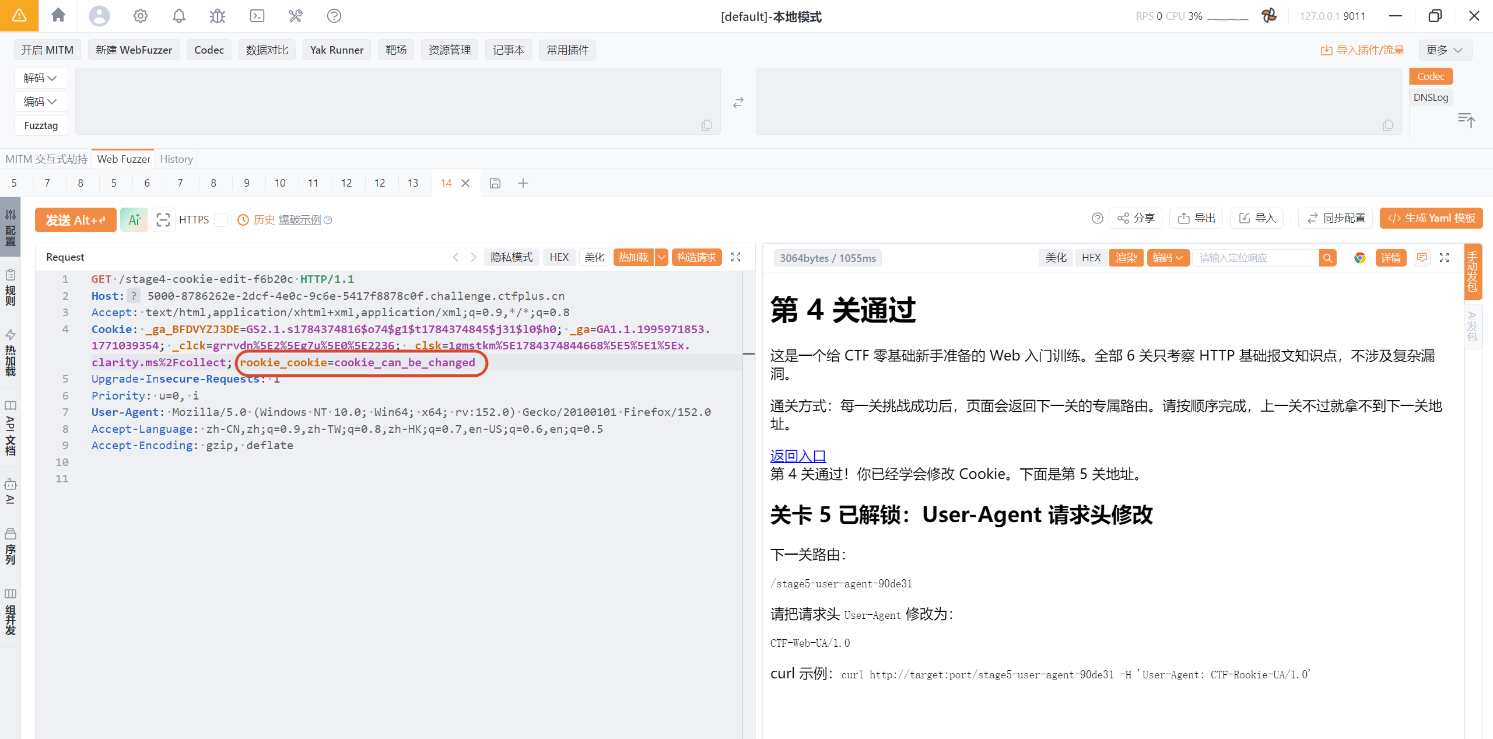Open the tools wrench icon

[x=296, y=16]
